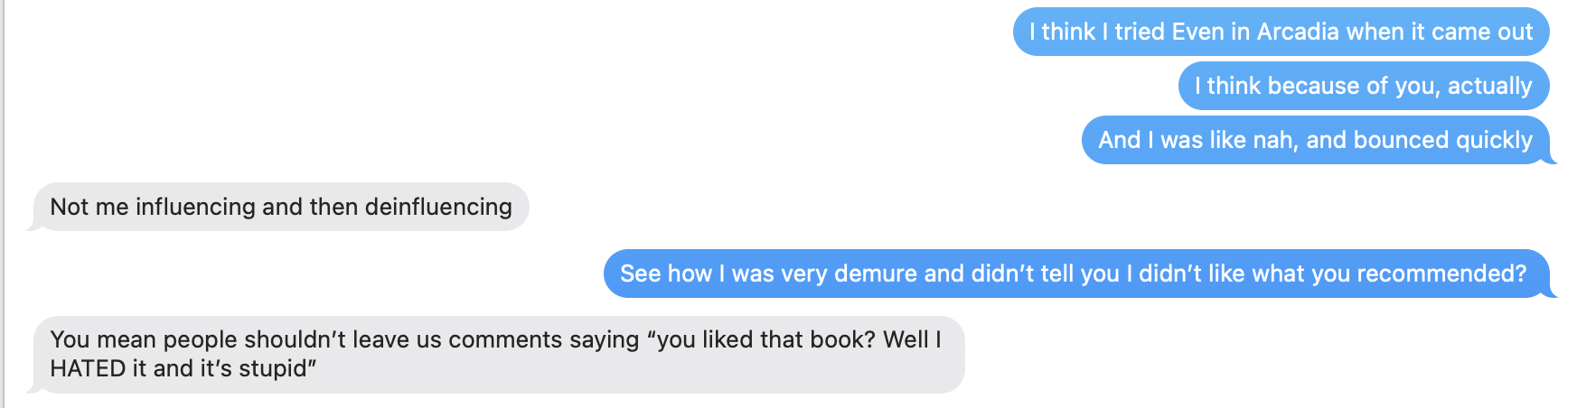
Task: Click the 'I think because of you, actually' bubble
Action: pyautogui.click(x=1364, y=86)
